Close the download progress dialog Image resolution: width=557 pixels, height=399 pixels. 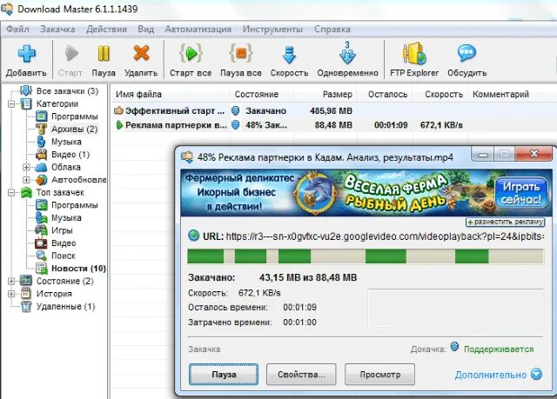(x=534, y=154)
